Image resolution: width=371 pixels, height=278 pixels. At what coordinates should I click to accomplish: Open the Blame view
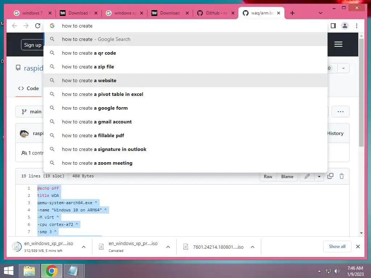tap(287, 177)
